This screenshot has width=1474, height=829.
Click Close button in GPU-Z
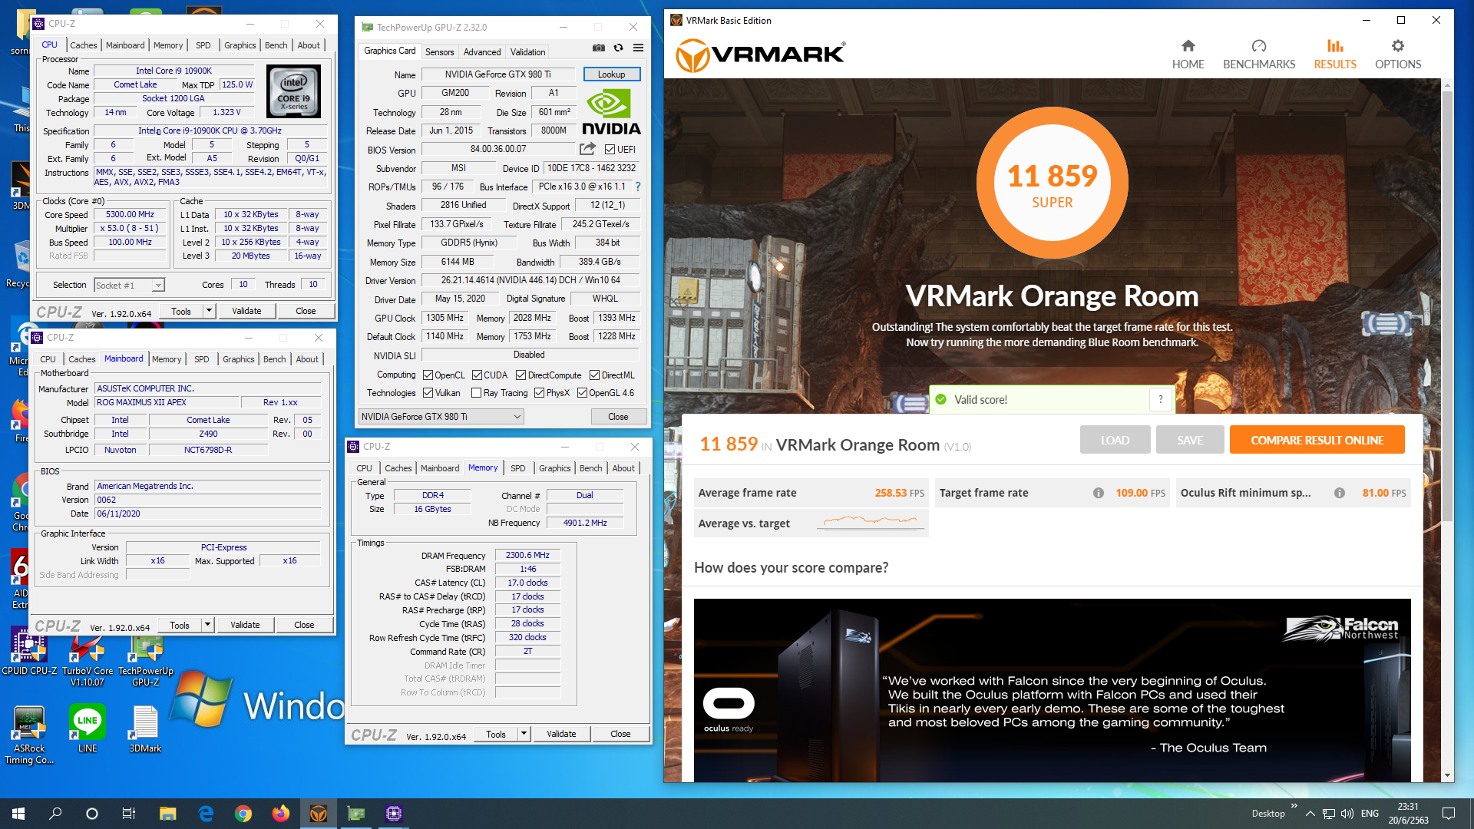618,416
